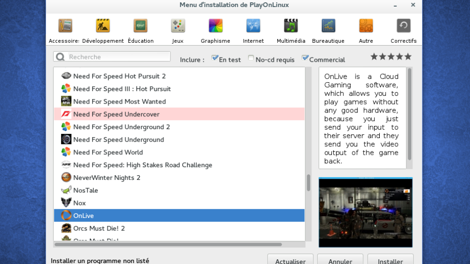Open the Autre category icon
470x264 pixels.
click(366, 26)
